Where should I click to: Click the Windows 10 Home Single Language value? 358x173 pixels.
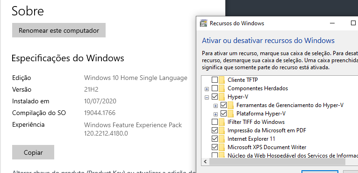(x=136, y=78)
